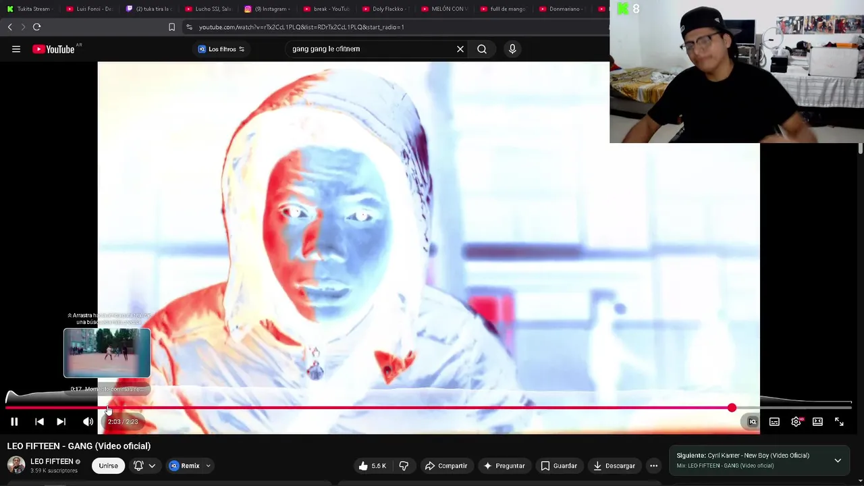Open Los filtros filter options
This screenshot has height=486, width=864.
pyautogui.click(x=221, y=49)
